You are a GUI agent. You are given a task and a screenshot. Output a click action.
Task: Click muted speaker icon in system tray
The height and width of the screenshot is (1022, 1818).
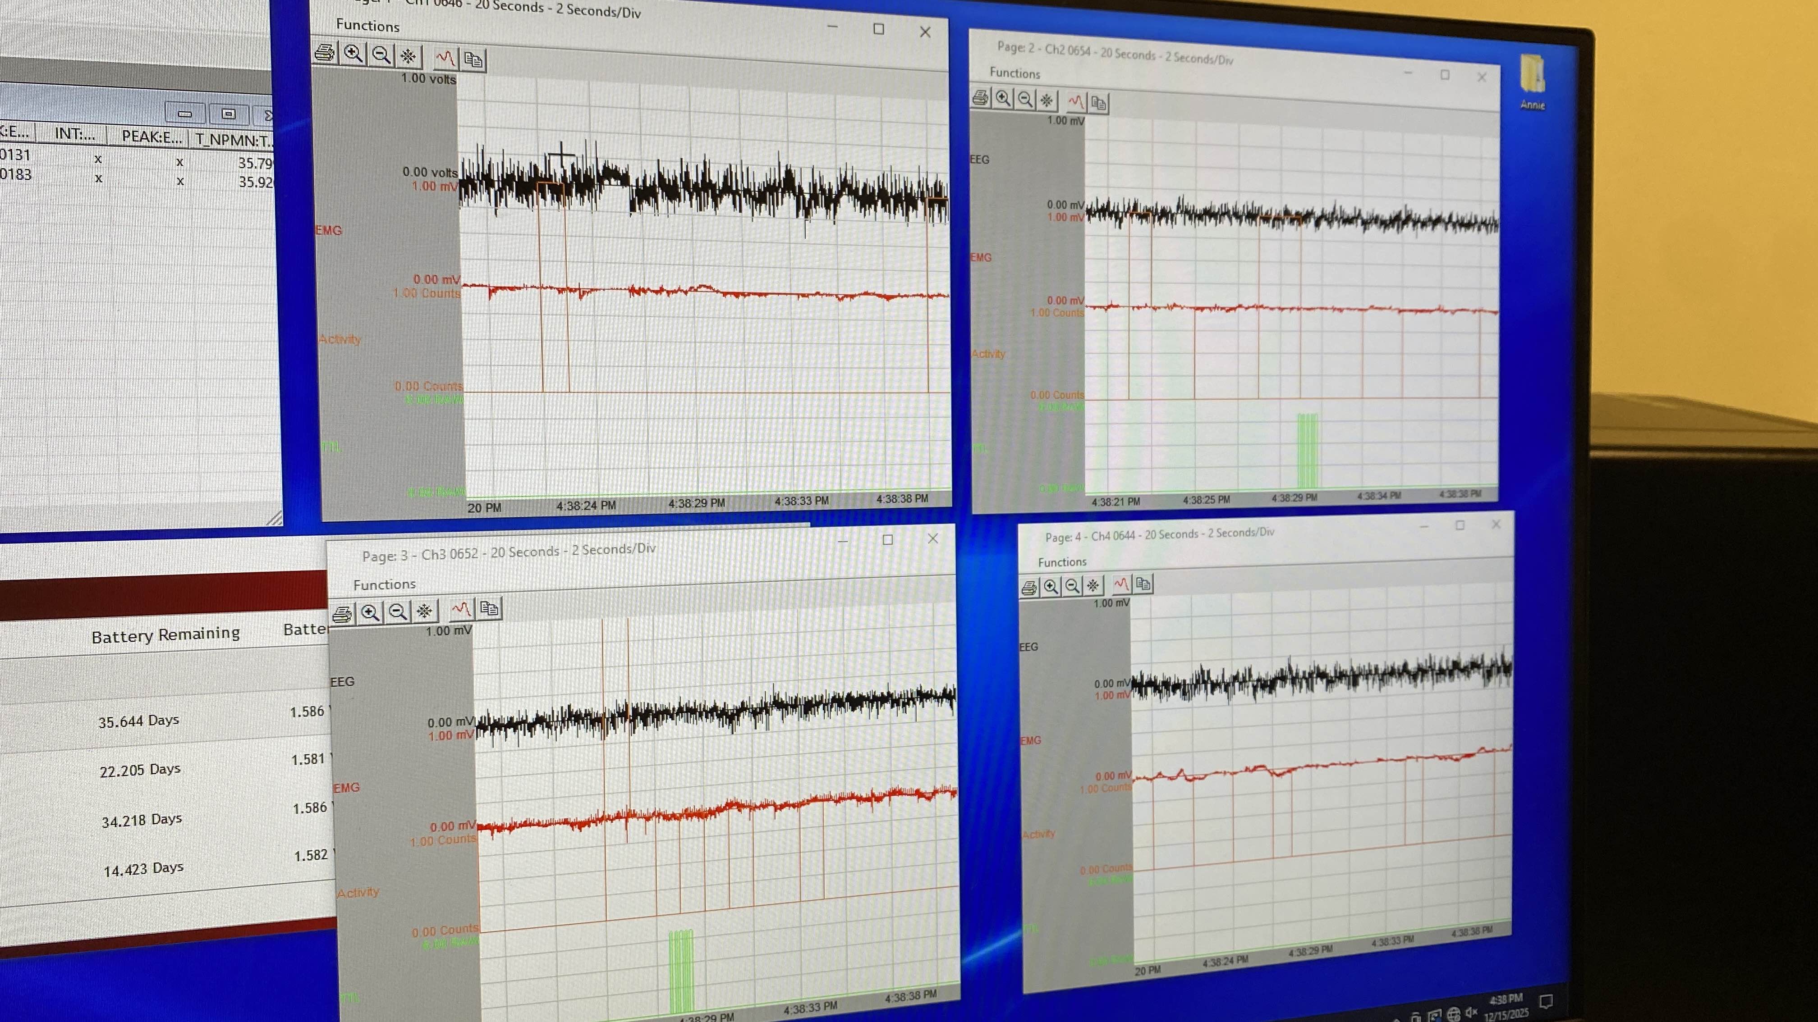(x=1471, y=1013)
